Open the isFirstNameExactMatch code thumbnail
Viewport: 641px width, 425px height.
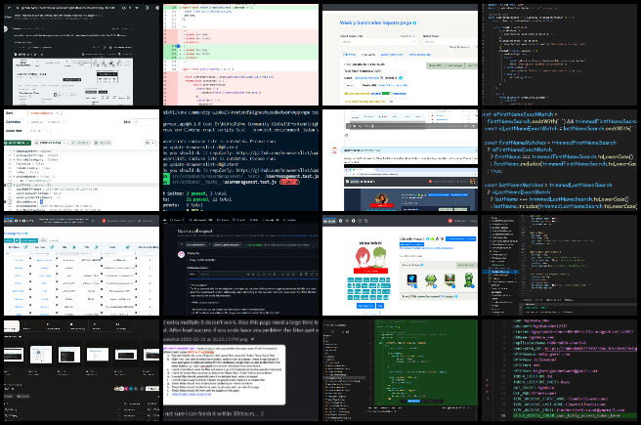[x=559, y=160]
